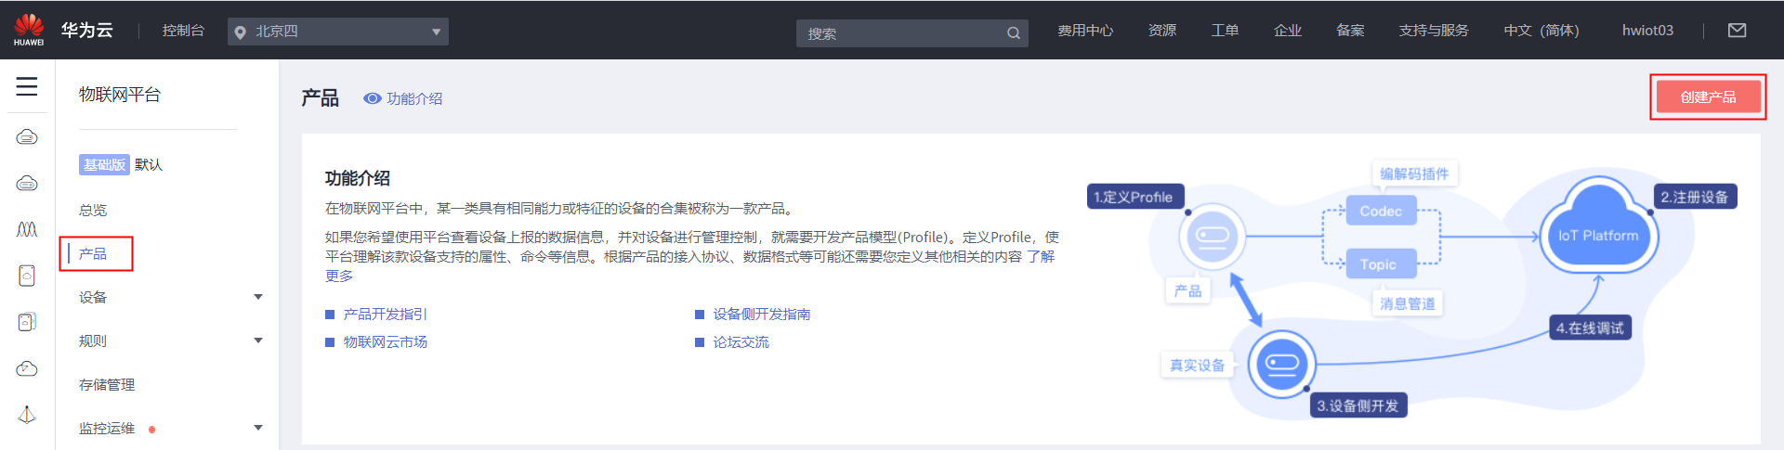Open 支持与服务 in top navigation

point(1434,31)
